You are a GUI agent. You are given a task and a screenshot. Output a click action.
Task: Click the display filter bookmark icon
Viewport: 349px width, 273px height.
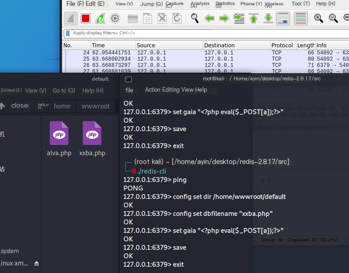click(68, 33)
